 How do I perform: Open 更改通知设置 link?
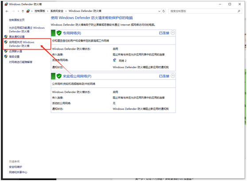17,37
